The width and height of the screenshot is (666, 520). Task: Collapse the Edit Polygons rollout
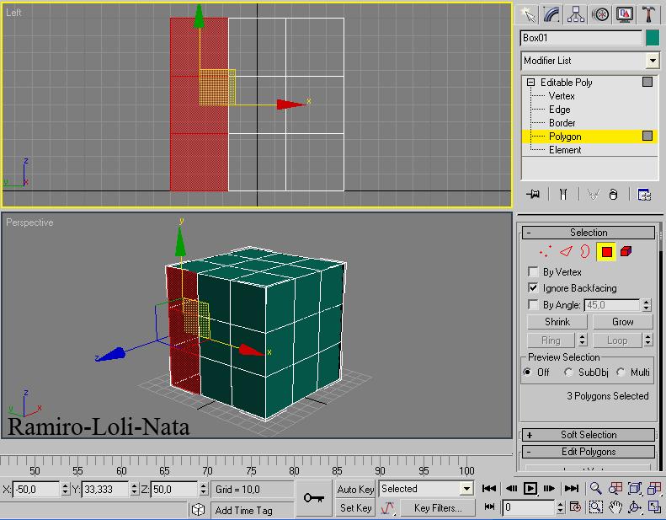pyautogui.click(x=589, y=452)
